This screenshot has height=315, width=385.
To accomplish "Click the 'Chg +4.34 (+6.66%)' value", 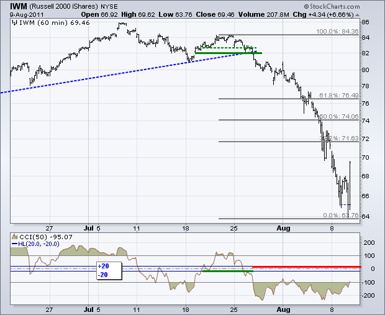I will tap(323, 15).
